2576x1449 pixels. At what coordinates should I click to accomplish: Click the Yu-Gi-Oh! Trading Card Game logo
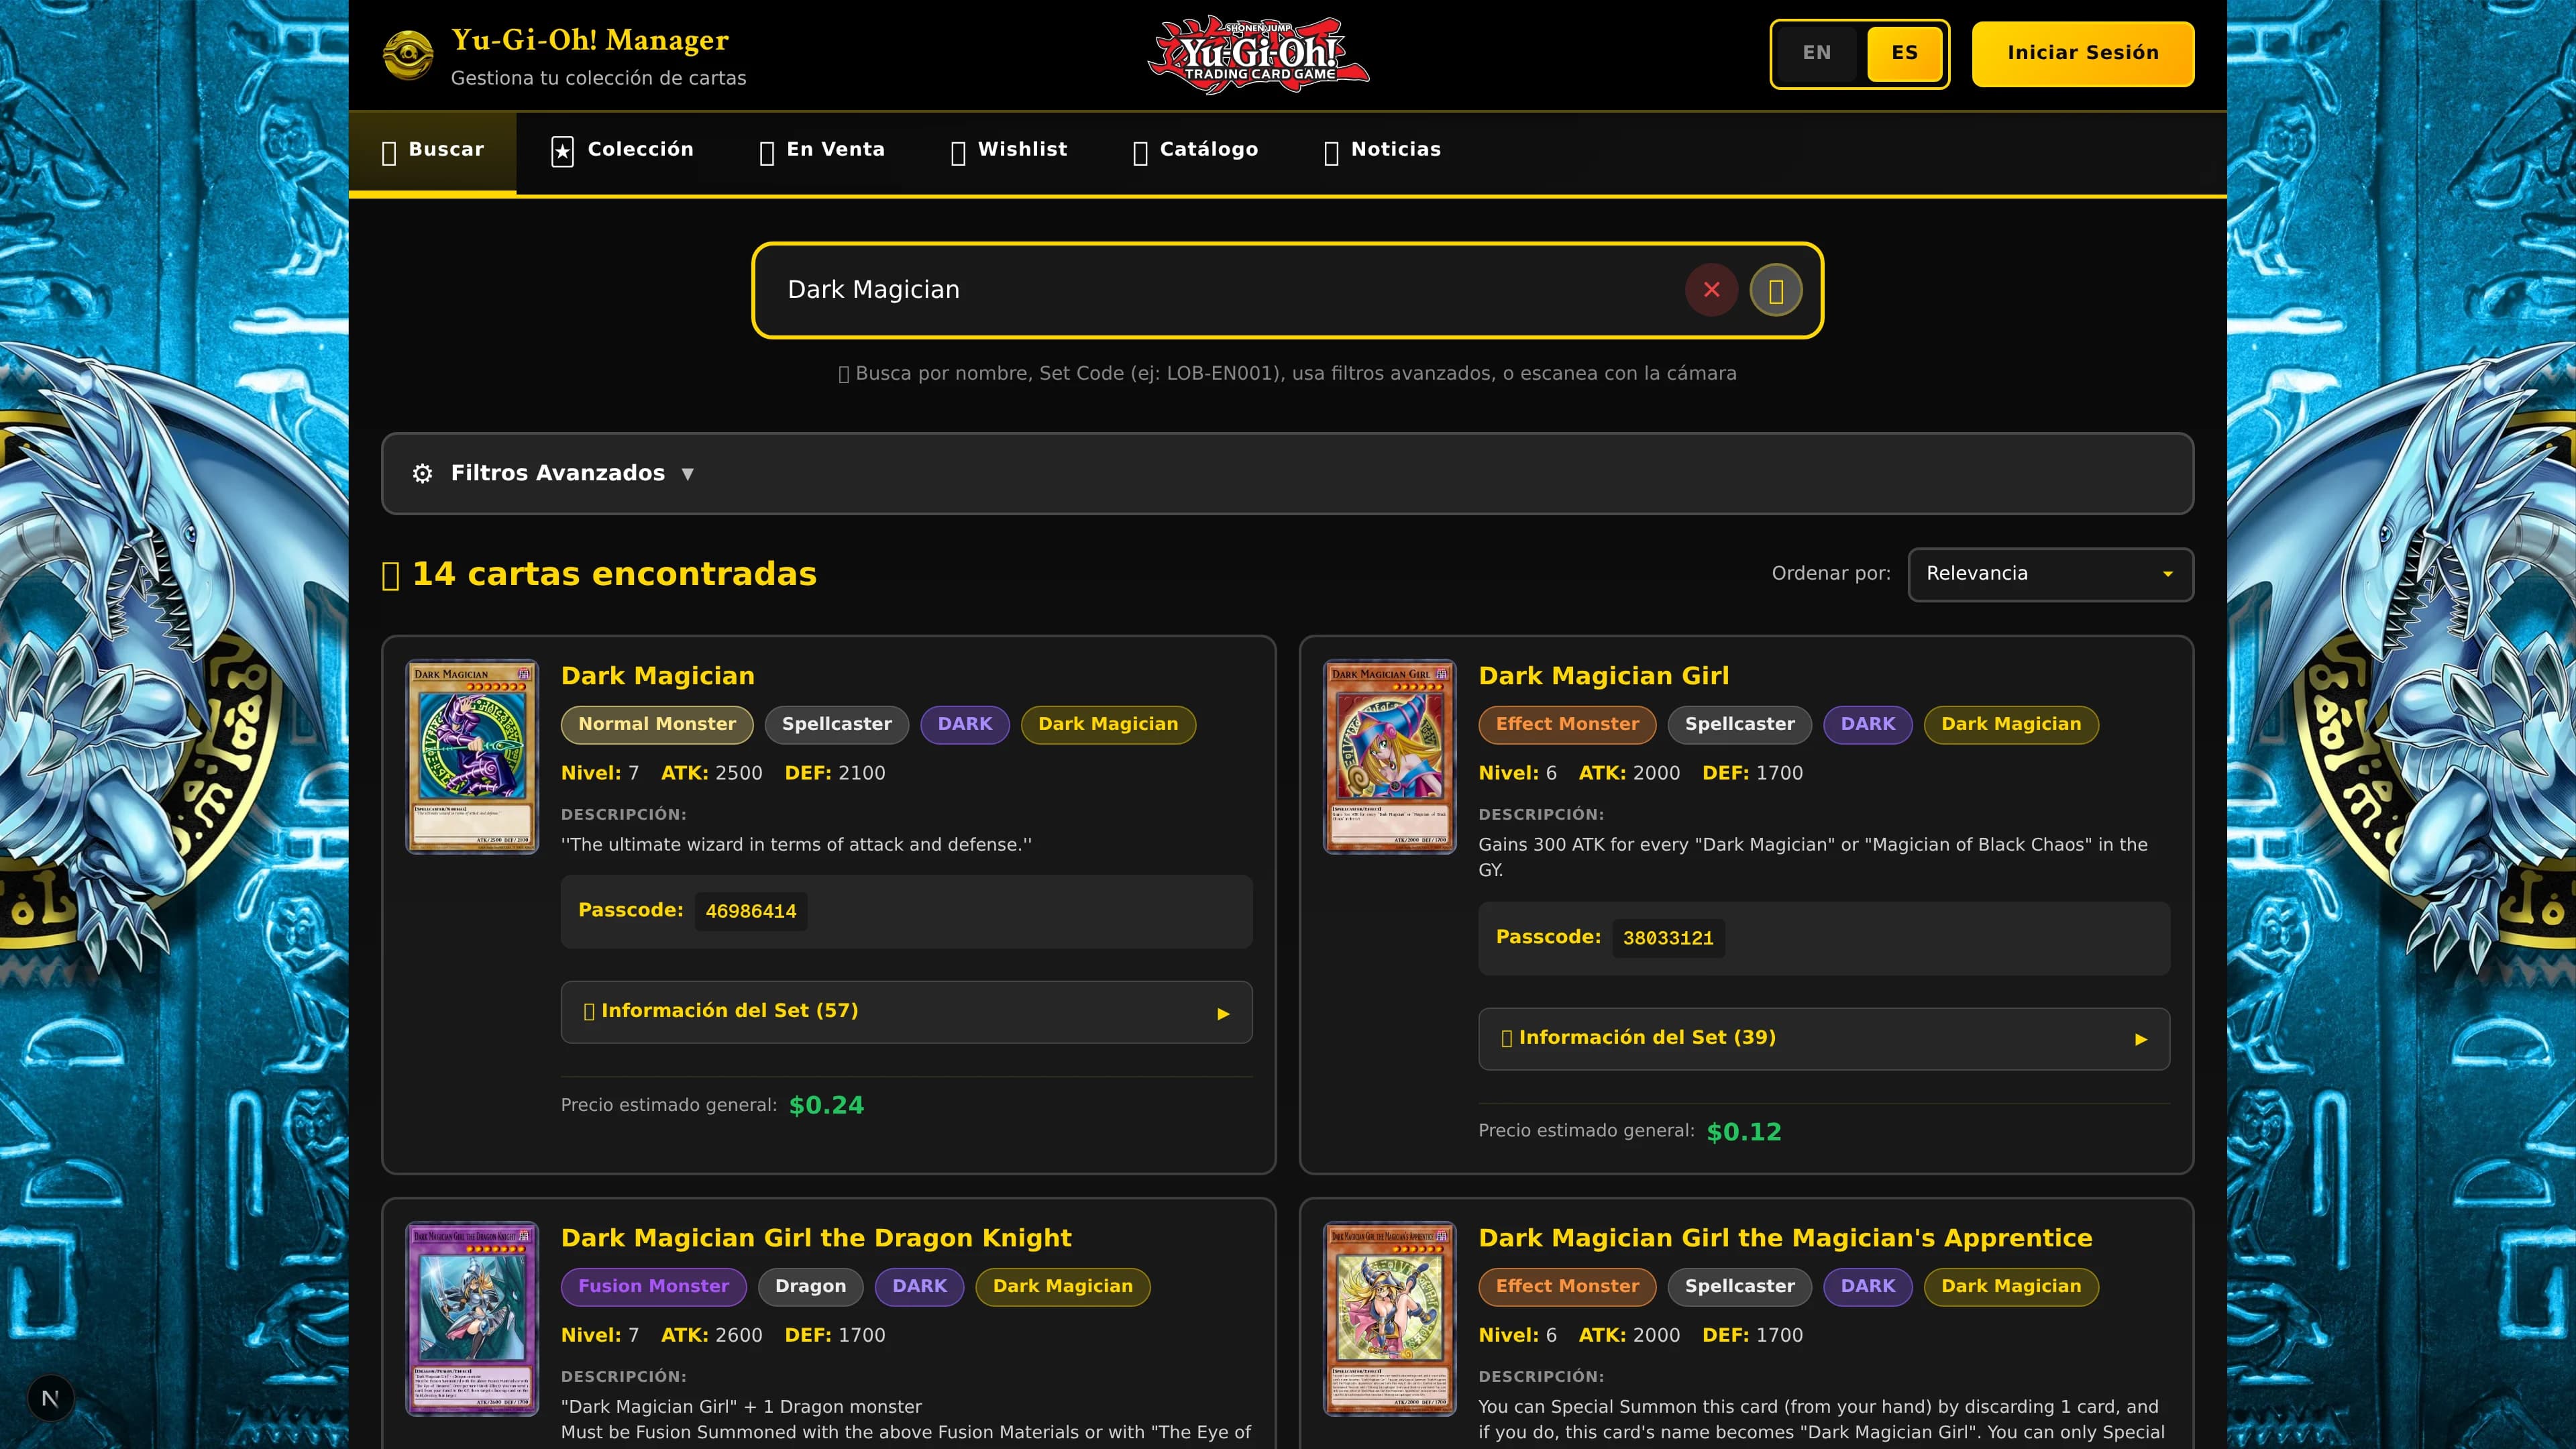pyautogui.click(x=1258, y=54)
